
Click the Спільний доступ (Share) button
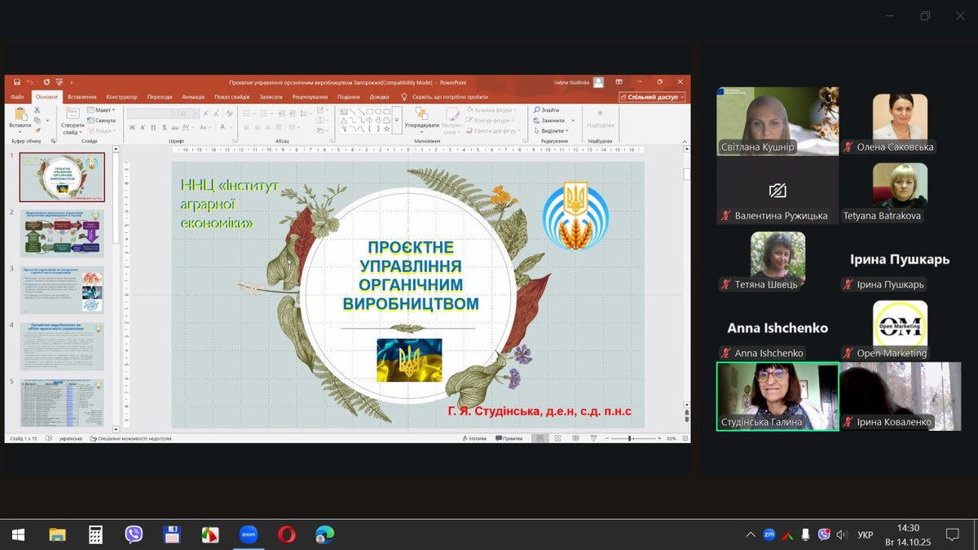(652, 97)
